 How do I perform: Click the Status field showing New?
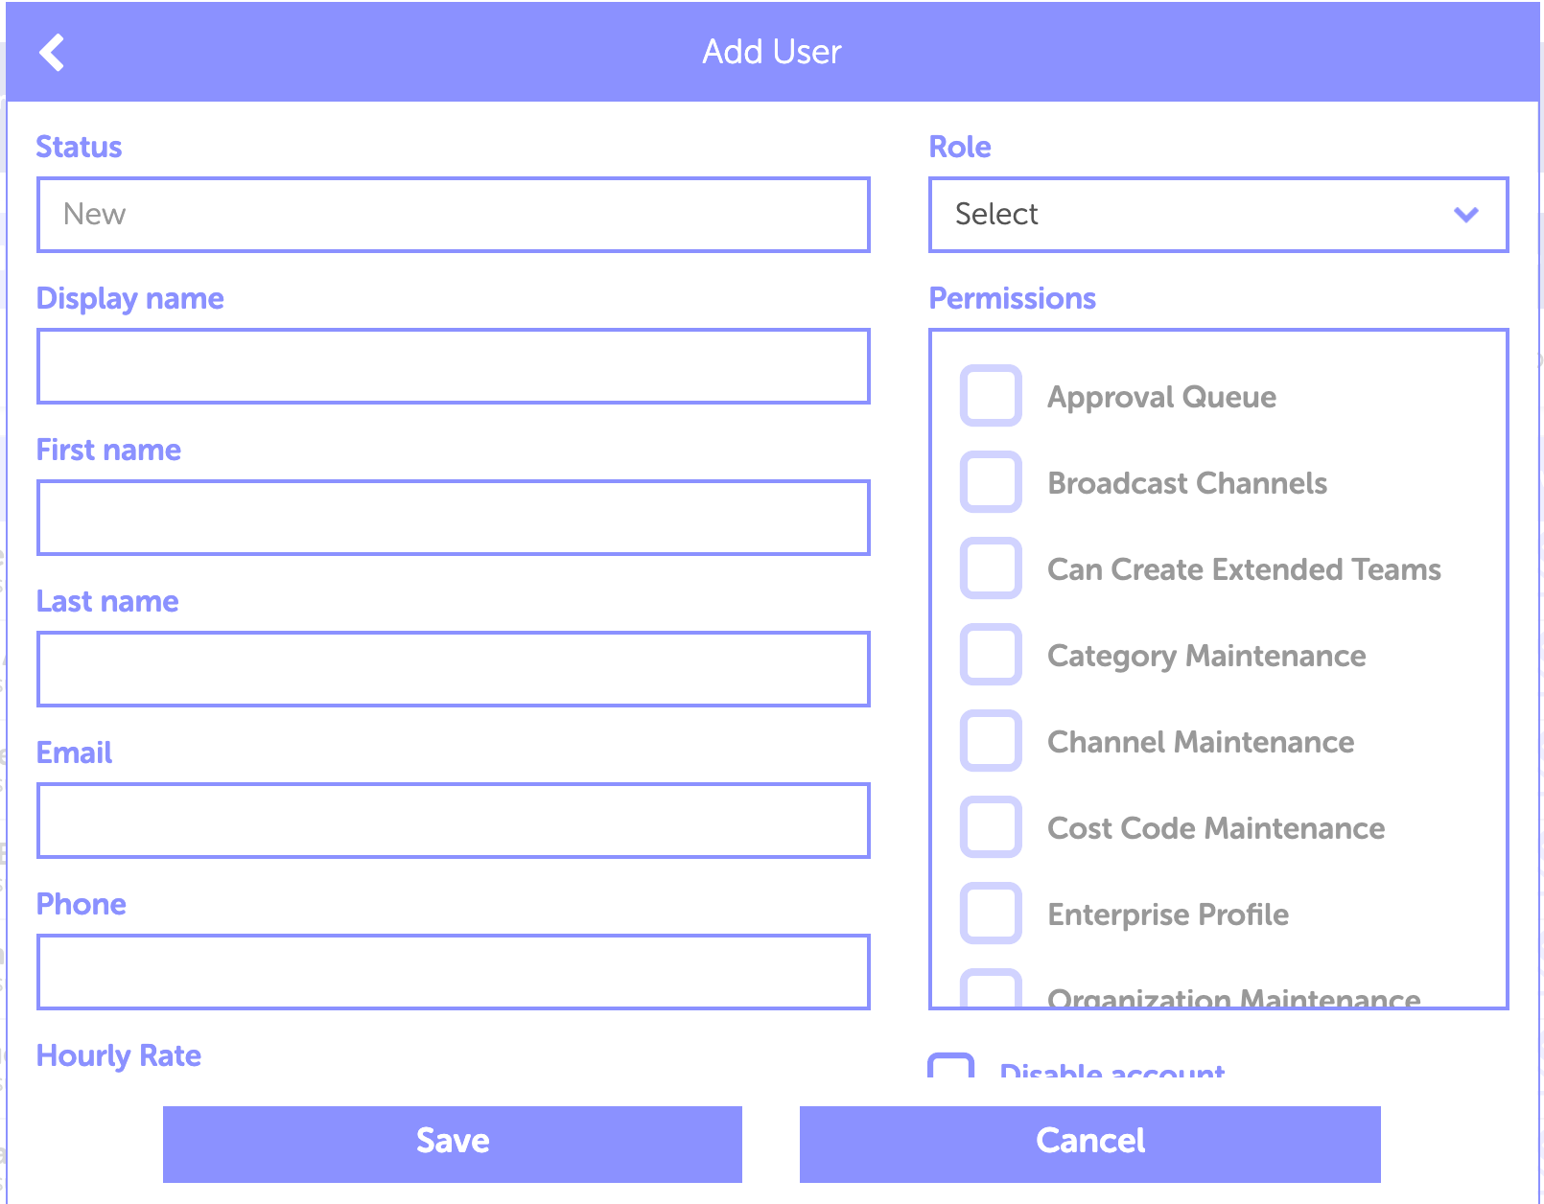[454, 215]
